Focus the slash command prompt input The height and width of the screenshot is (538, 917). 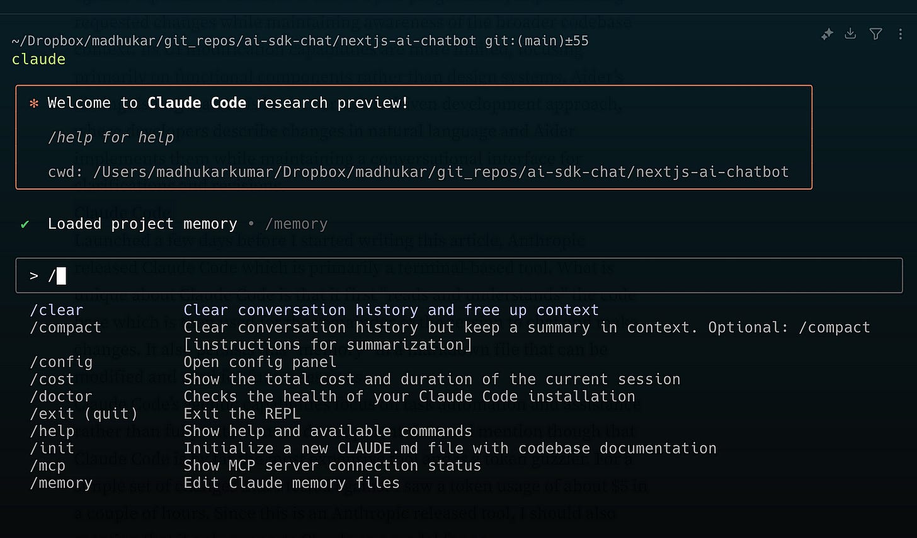[458, 275]
